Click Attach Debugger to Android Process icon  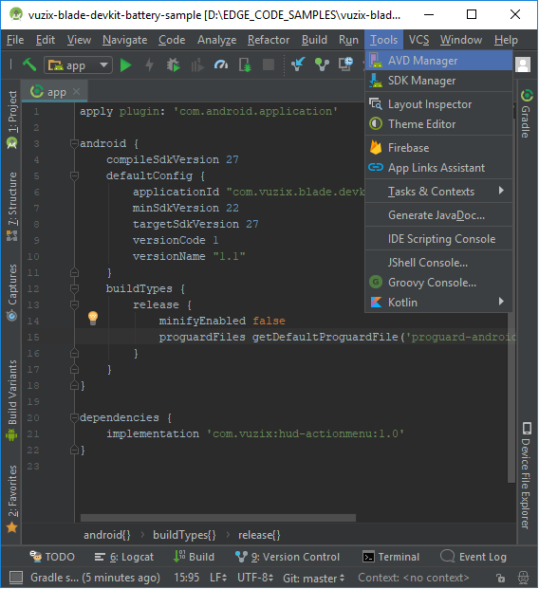[x=245, y=65]
